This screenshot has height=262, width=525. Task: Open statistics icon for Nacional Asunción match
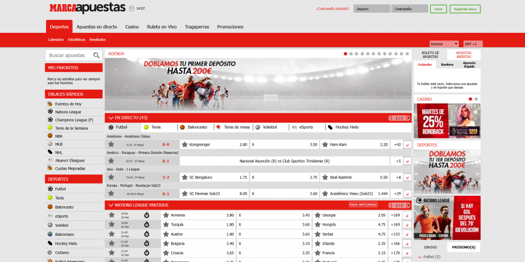(407, 161)
